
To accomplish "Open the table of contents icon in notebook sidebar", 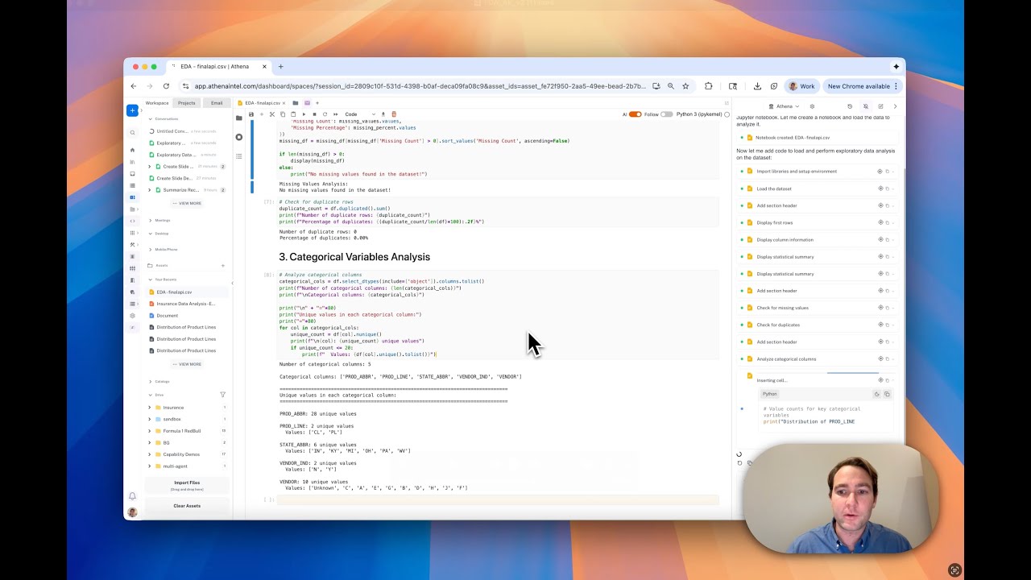I will [238, 155].
